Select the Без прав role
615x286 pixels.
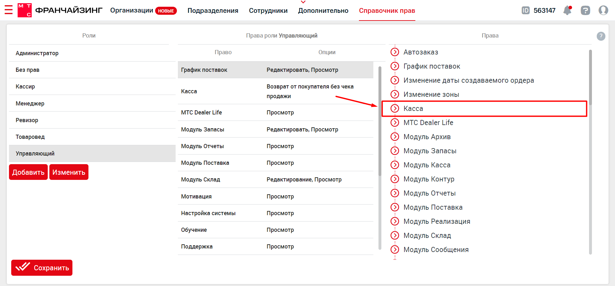pos(92,70)
